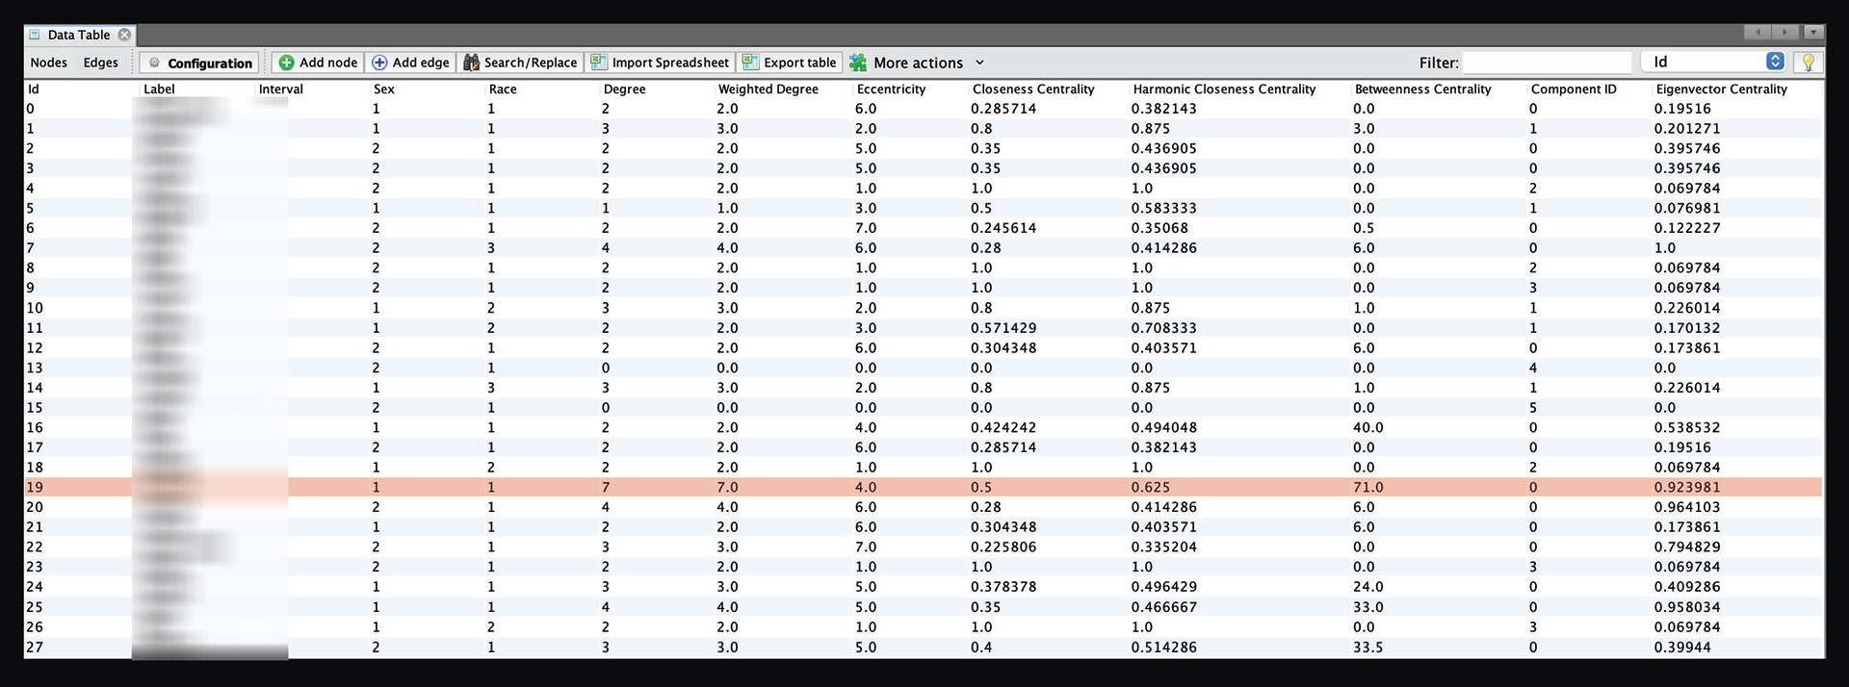Select betweenness value 24.0
This screenshot has width=1849, height=687.
tap(1368, 587)
